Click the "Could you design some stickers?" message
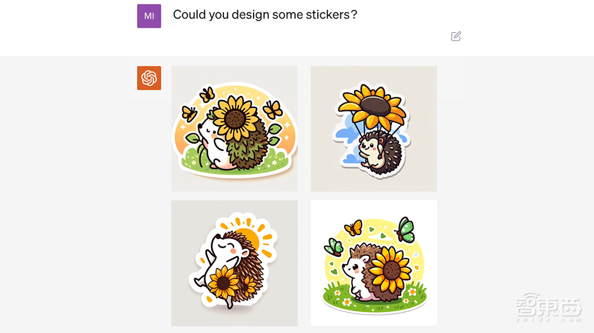 pyautogui.click(x=265, y=15)
